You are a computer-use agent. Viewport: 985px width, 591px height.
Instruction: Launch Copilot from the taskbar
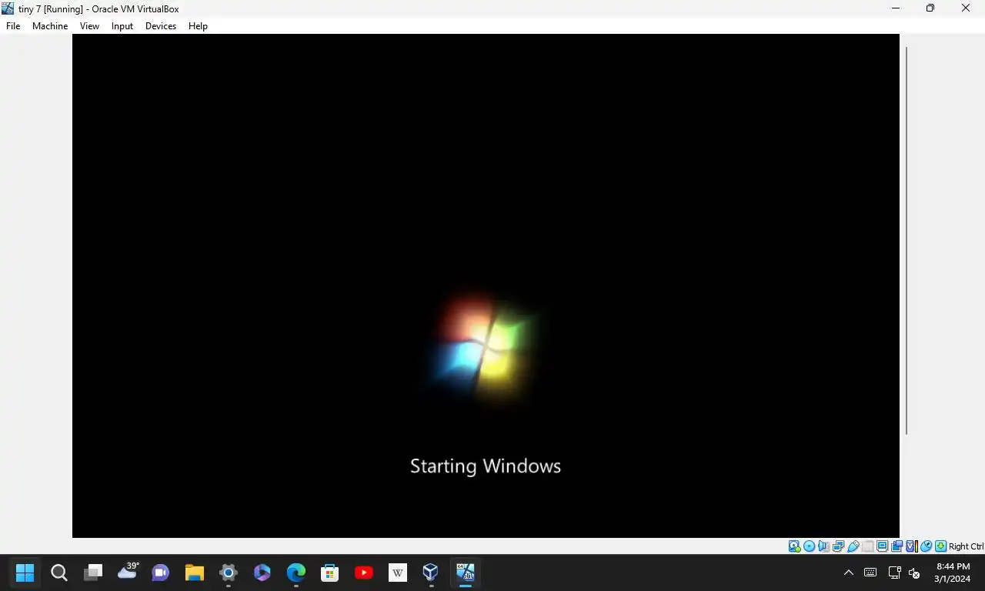tap(262, 573)
